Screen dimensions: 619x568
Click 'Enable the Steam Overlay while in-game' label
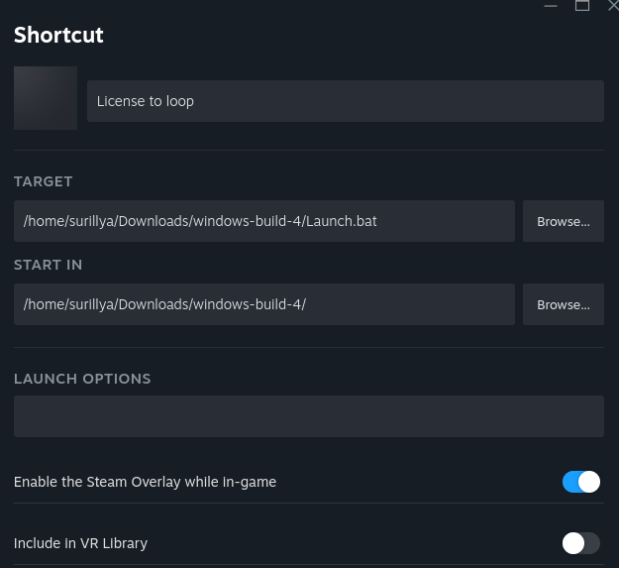point(145,482)
